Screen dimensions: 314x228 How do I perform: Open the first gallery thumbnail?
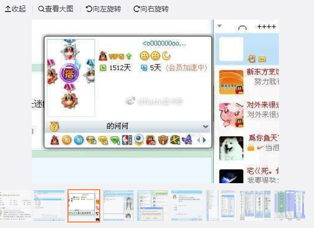tap(15, 206)
